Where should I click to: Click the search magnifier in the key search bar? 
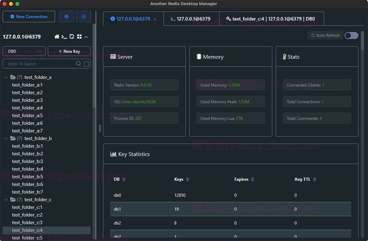[x=79, y=63]
